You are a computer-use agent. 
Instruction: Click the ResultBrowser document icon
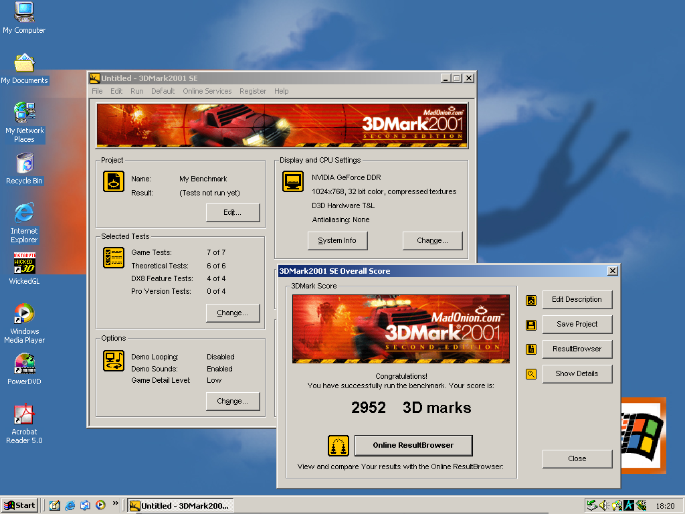530,349
